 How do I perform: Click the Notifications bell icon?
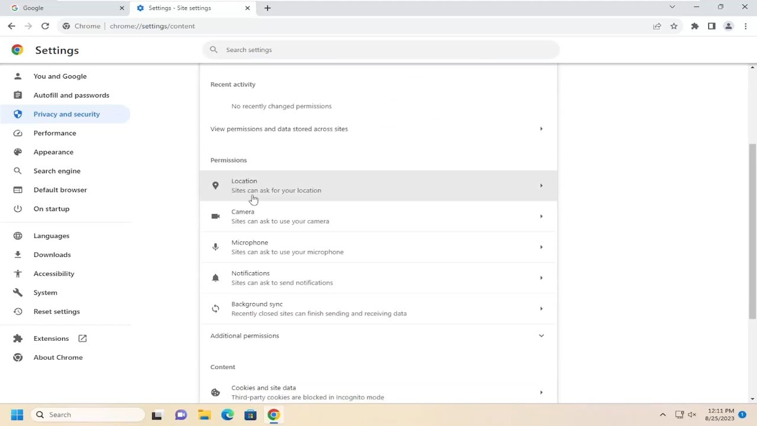(x=215, y=277)
